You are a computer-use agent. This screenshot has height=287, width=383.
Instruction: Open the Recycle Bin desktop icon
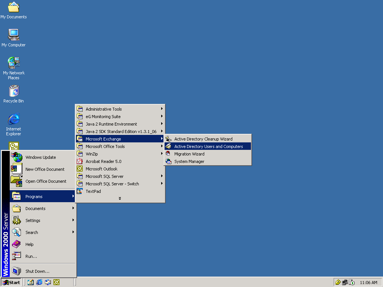click(x=14, y=94)
